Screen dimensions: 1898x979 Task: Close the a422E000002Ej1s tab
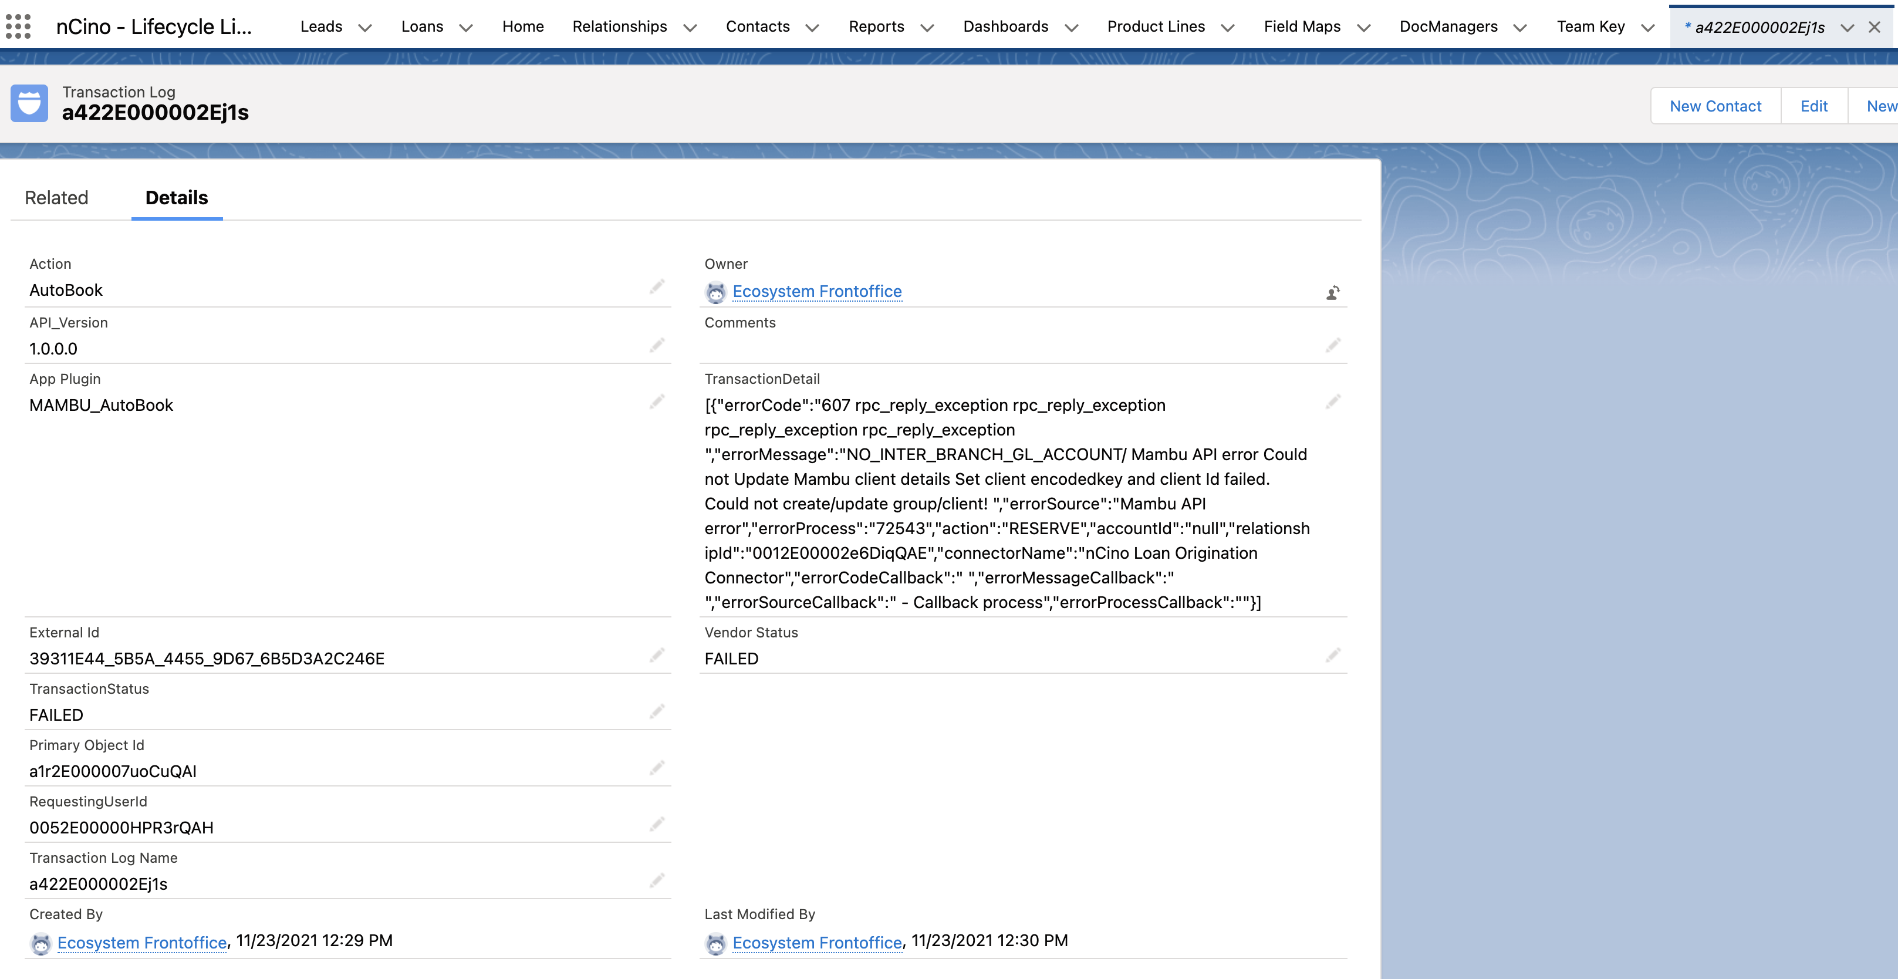click(x=1874, y=27)
